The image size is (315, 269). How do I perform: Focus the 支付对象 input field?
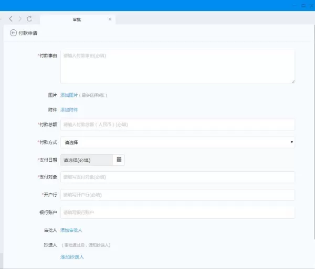point(177,177)
